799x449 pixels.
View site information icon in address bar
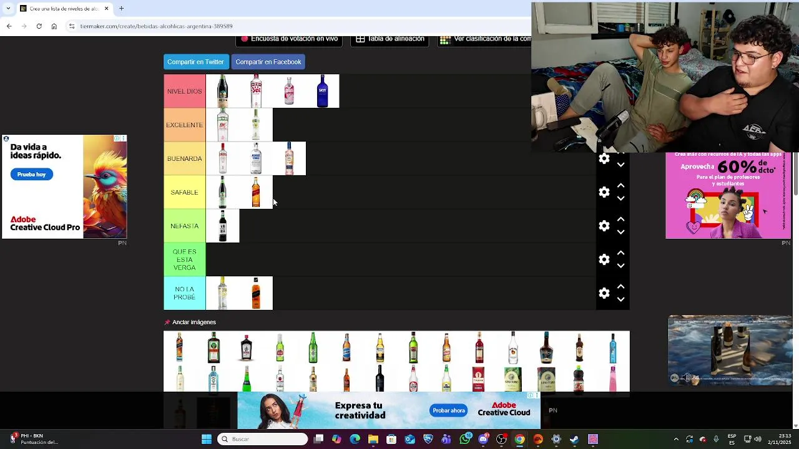[72, 26]
